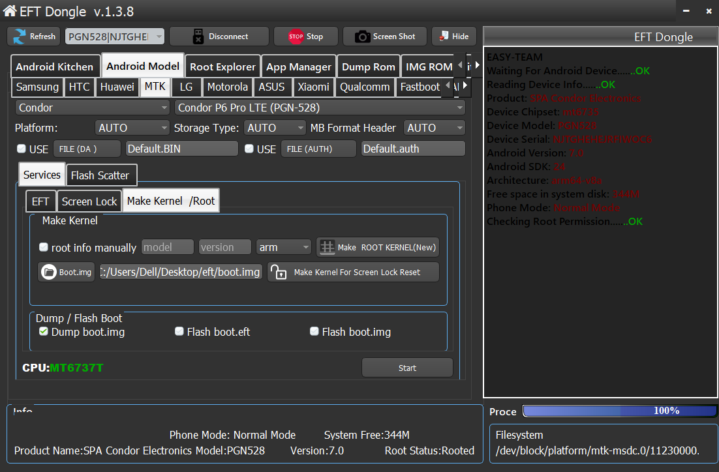Open the EFT sub-tab
The height and width of the screenshot is (472, 719).
click(40, 201)
